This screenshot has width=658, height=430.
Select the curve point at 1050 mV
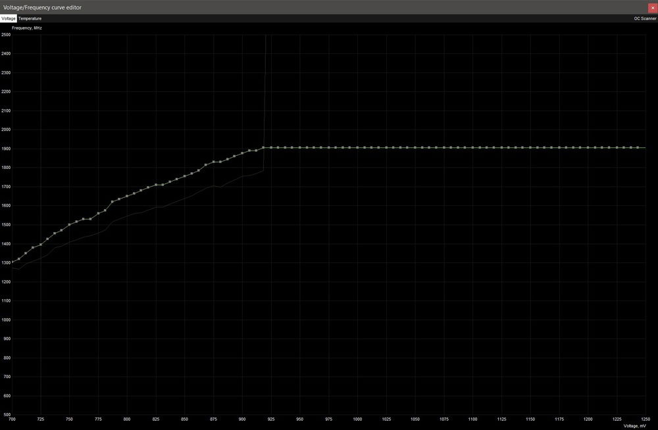pyautogui.click(x=417, y=147)
